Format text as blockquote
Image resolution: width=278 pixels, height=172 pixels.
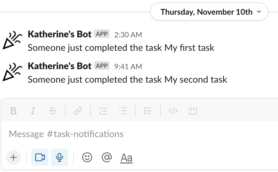click(148, 111)
